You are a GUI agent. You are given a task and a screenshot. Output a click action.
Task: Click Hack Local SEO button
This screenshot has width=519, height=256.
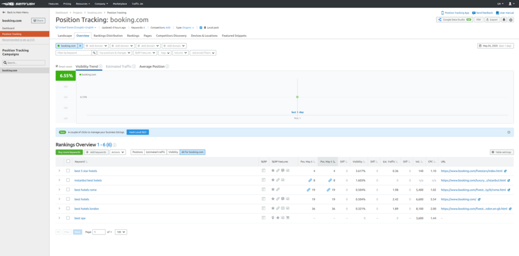tap(138, 132)
